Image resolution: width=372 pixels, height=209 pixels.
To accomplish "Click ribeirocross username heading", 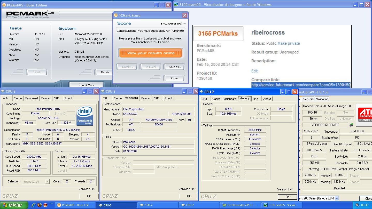I will (x=268, y=33).
